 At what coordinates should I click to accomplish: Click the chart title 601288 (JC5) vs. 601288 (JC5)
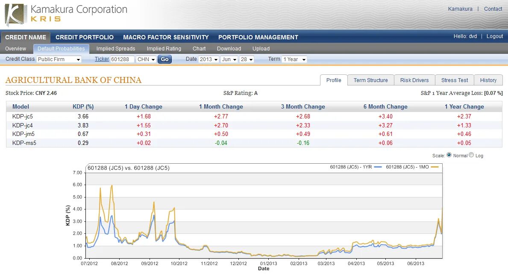(129, 168)
